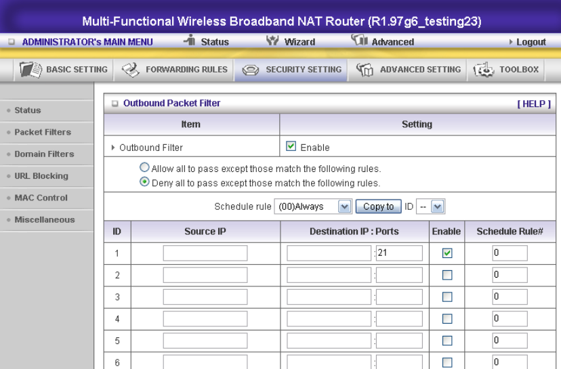Viewport: 561px width, 369px height.
Task: Click the Logout link
Action: (x=531, y=42)
